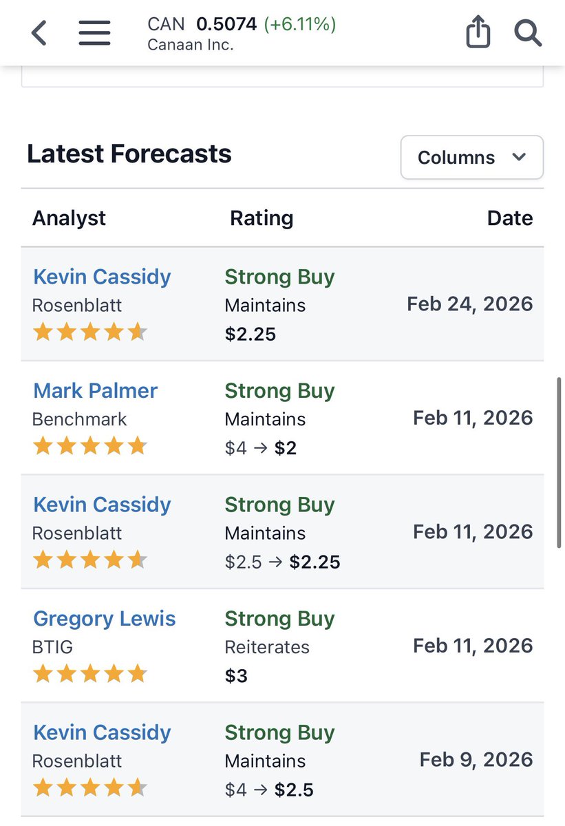Open Mark Palmer analyst profile

pyautogui.click(x=95, y=390)
